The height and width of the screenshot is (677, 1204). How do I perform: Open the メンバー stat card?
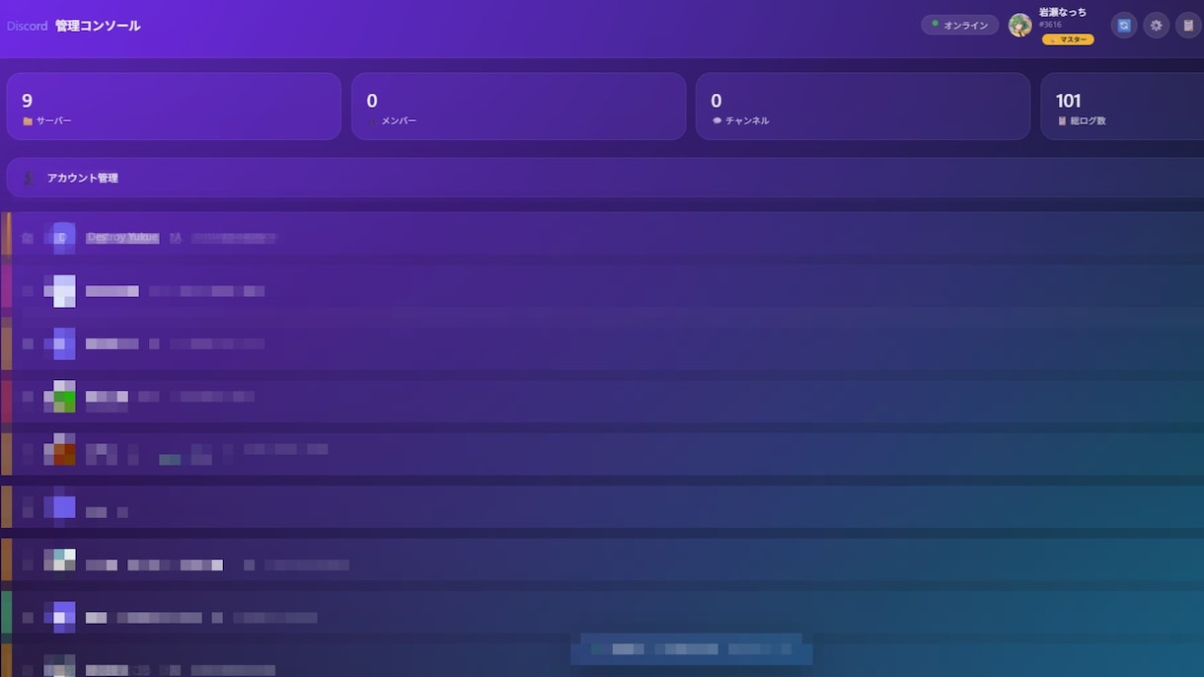pyautogui.click(x=518, y=107)
